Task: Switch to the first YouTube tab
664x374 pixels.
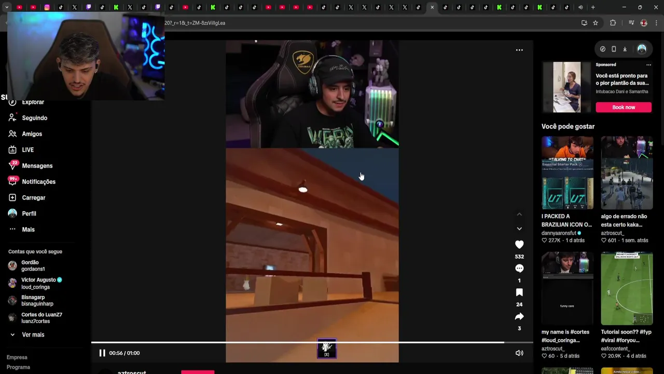Action: pyautogui.click(x=19, y=7)
